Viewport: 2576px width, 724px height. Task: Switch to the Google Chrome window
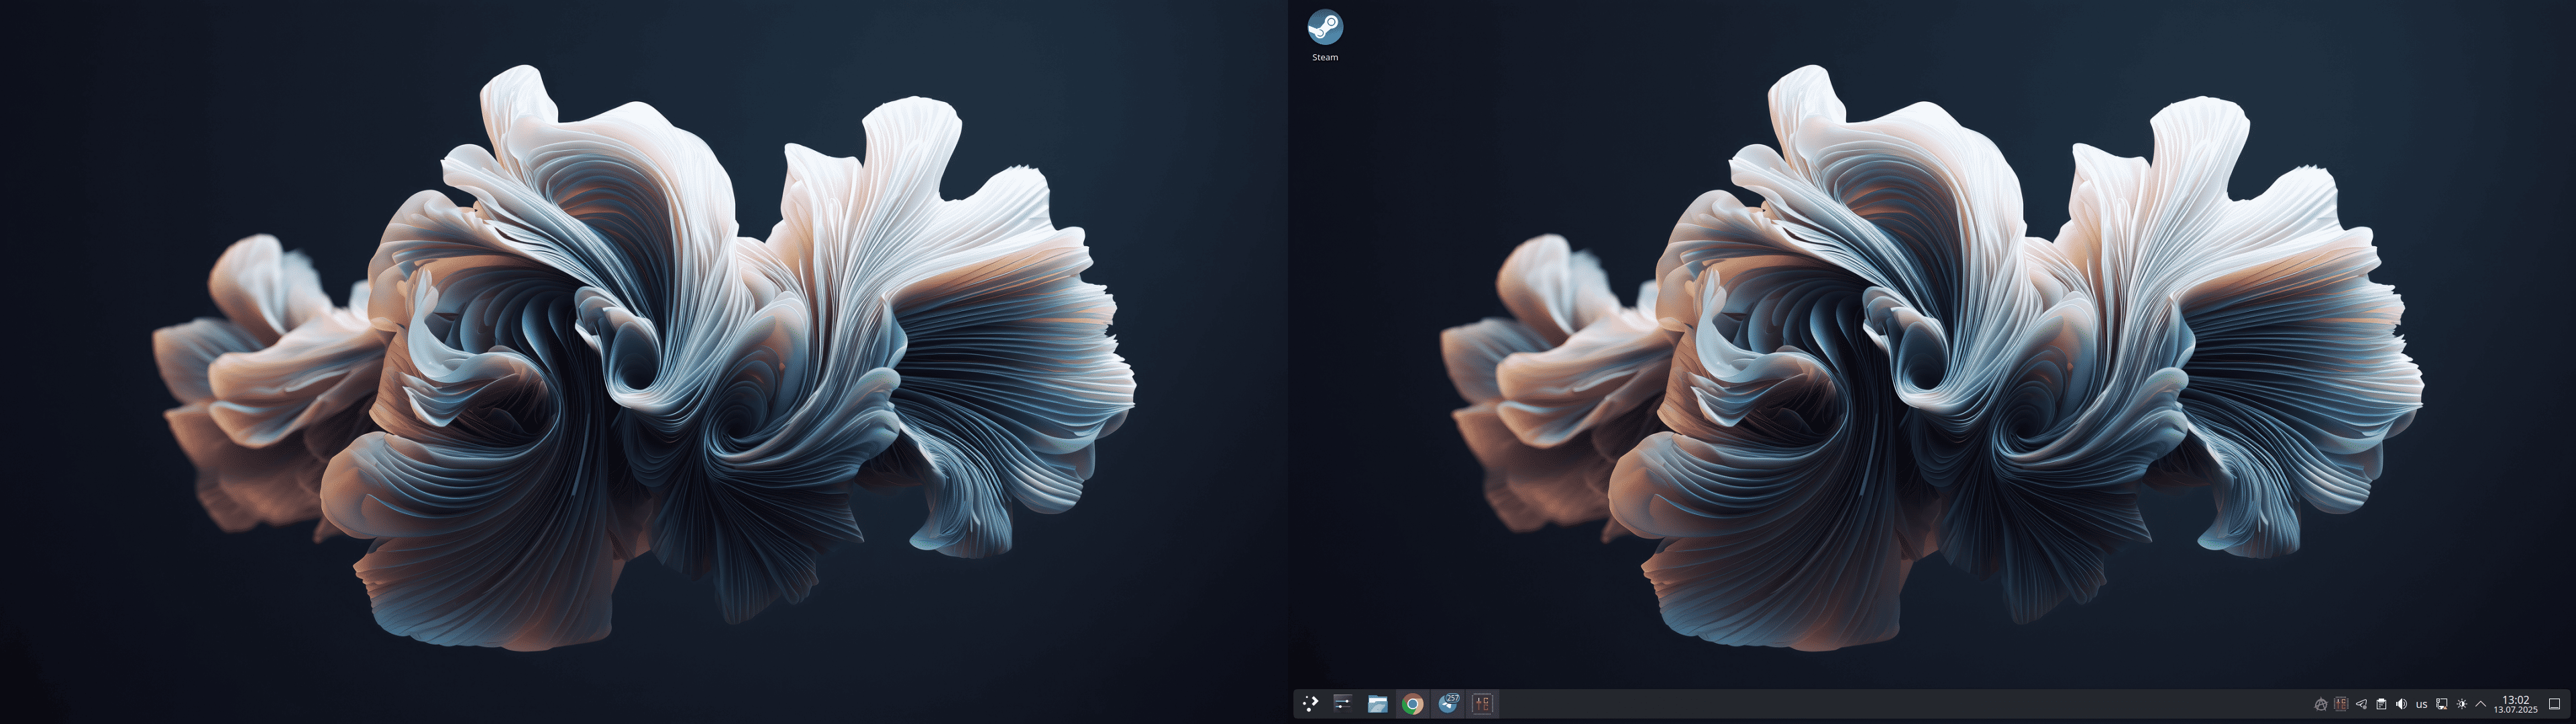point(1412,703)
